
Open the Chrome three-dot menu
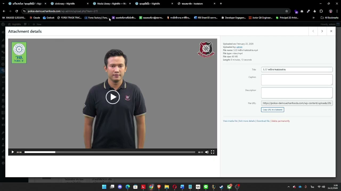click(x=337, y=11)
